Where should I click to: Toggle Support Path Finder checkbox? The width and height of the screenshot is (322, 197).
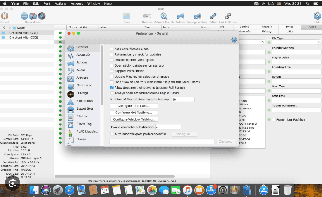(x=112, y=71)
